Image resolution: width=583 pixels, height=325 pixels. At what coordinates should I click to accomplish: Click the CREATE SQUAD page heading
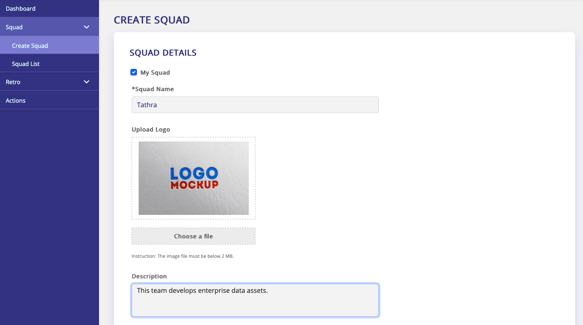(x=152, y=20)
